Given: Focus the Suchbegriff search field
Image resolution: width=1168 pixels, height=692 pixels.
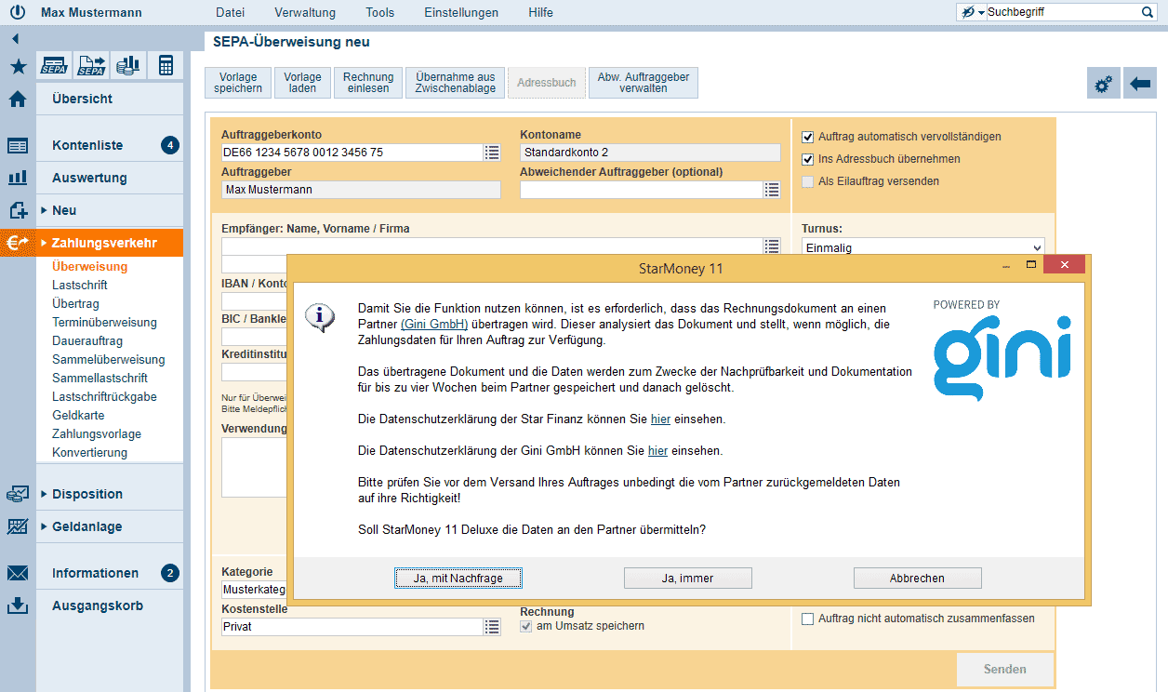Looking at the screenshot, I should pyautogui.click(x=1062, y=12).
